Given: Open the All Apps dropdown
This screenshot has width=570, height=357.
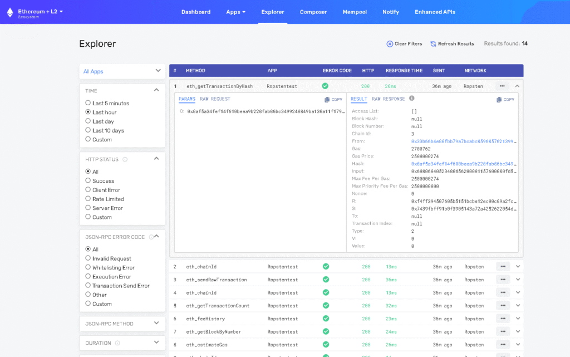Looking at the screenshot, I should click(122, 71).
